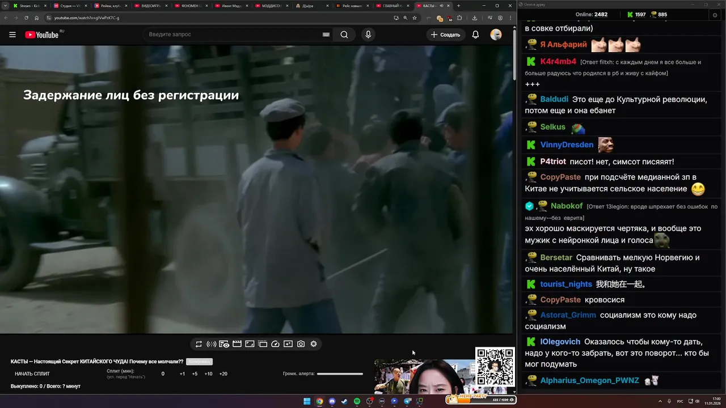Click chat username Astorat_Grimm

(568, 315)
